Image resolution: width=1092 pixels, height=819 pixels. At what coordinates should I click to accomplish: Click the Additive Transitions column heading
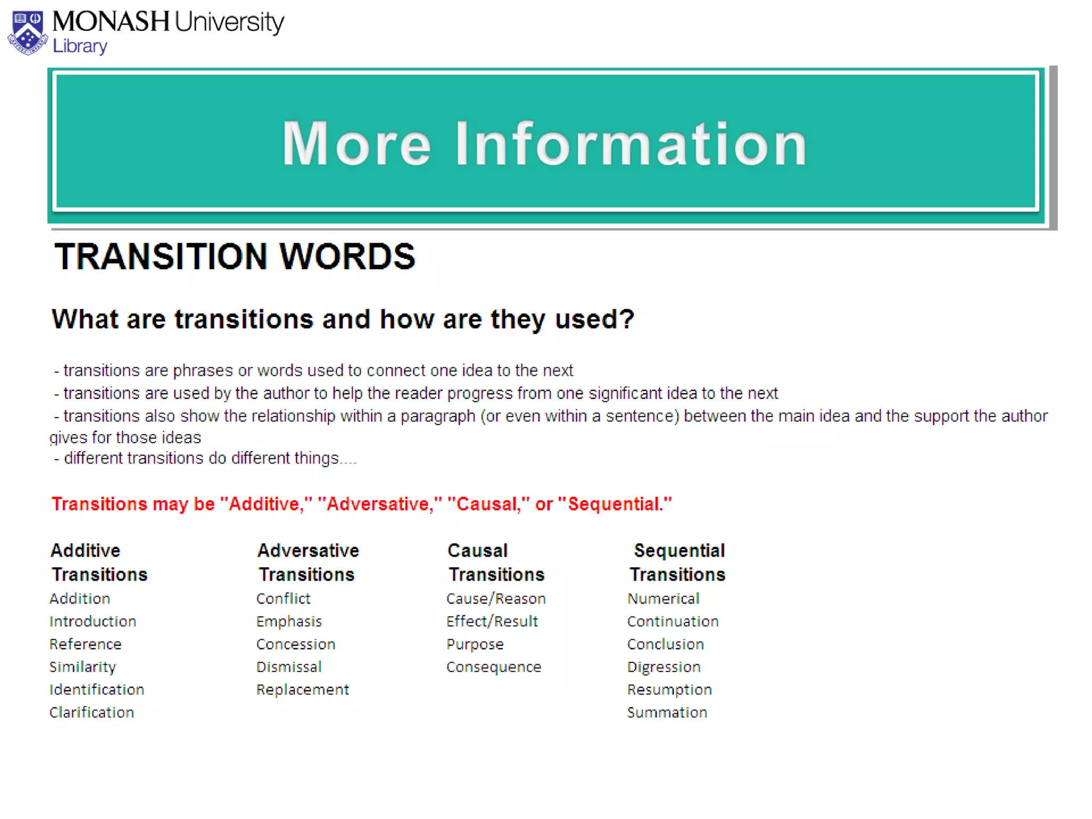(x=99, y=563)
